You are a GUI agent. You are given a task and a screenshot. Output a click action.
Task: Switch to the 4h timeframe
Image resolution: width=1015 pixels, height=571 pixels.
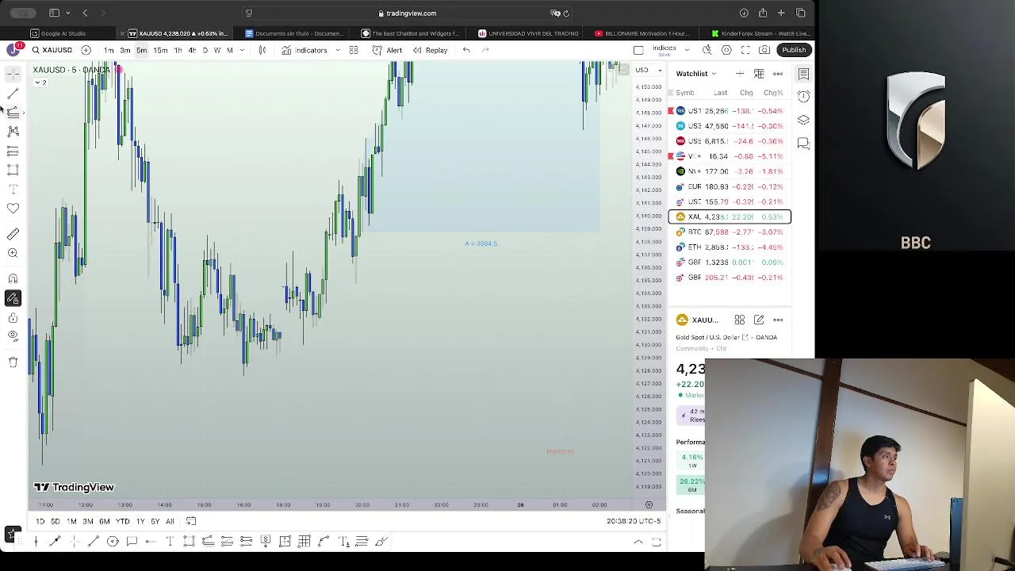coord(192,50)
